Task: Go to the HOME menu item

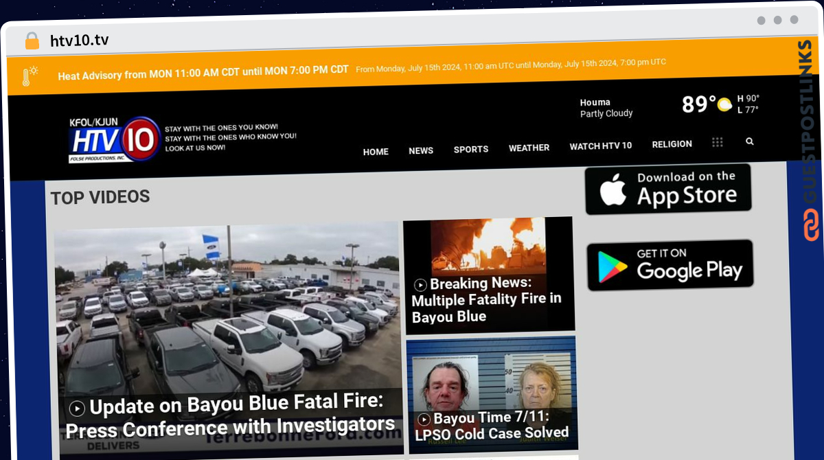Action: 376,152
